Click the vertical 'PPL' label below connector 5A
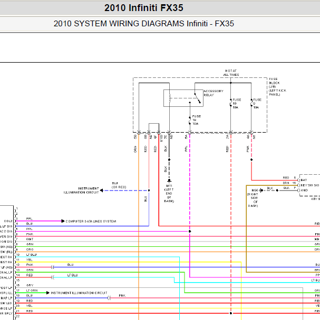The width and height of the screenshot is (320, 320). (x=186, y=148)
